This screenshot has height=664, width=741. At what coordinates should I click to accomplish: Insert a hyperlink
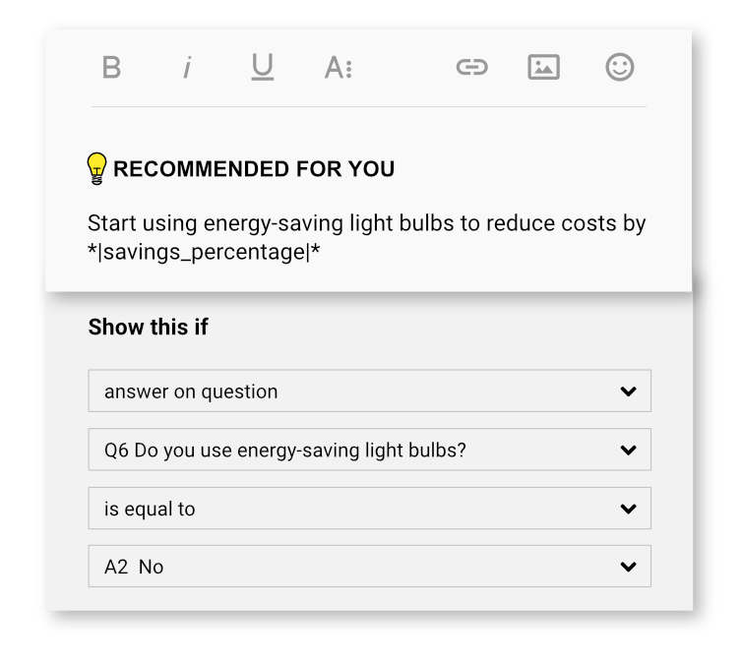click(x=472, y=67)
